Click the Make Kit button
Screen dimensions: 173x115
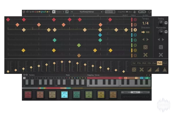point(110,12)
